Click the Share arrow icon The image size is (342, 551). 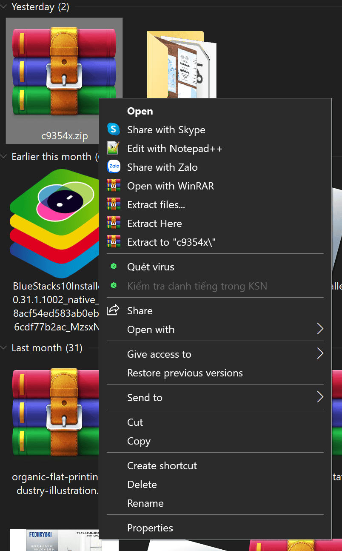click(113, 310)
